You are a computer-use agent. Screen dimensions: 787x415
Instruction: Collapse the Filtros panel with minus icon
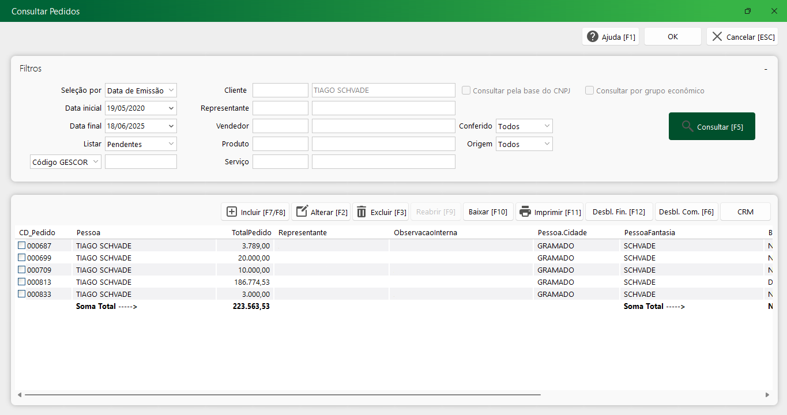(x=766, y=69)
